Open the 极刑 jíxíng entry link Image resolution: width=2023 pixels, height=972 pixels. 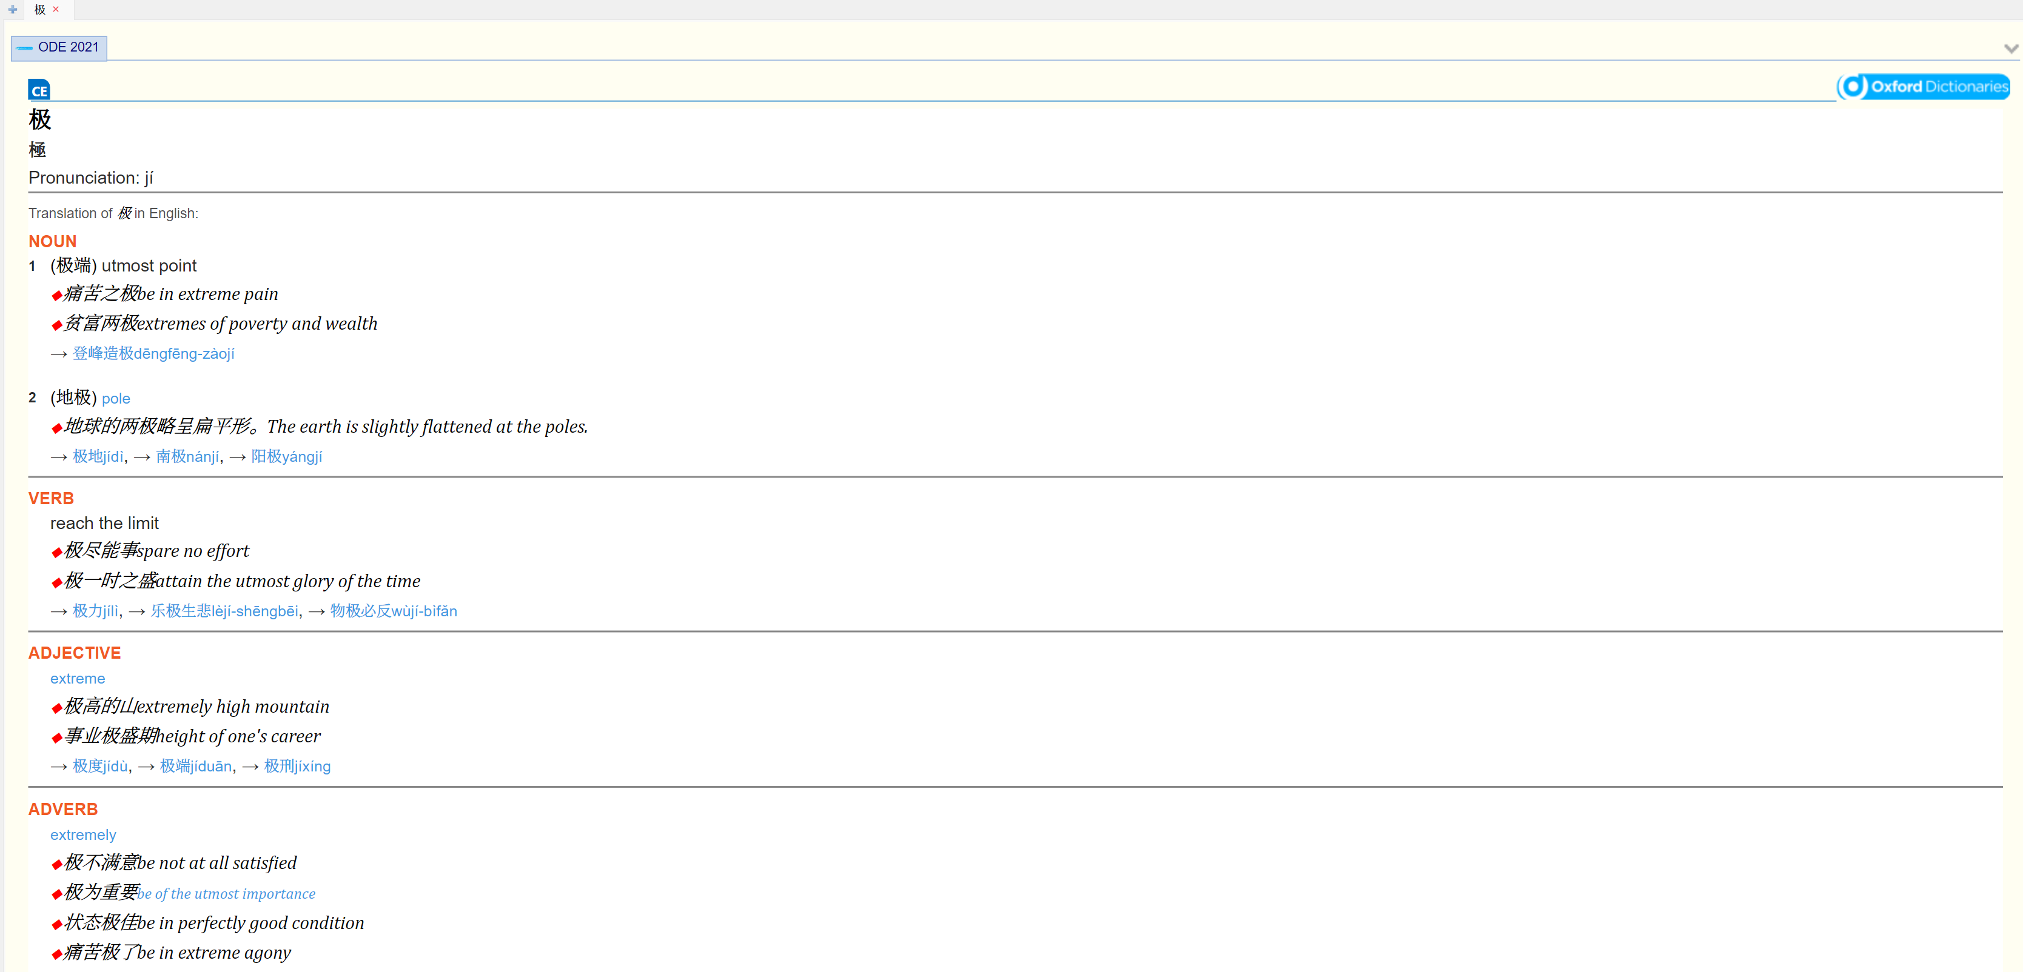[297, 767]
